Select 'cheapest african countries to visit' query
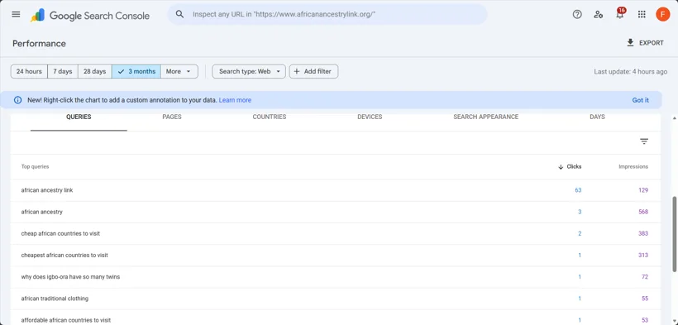The width and height of the screenshot is (678, 325). coord(64,256)
